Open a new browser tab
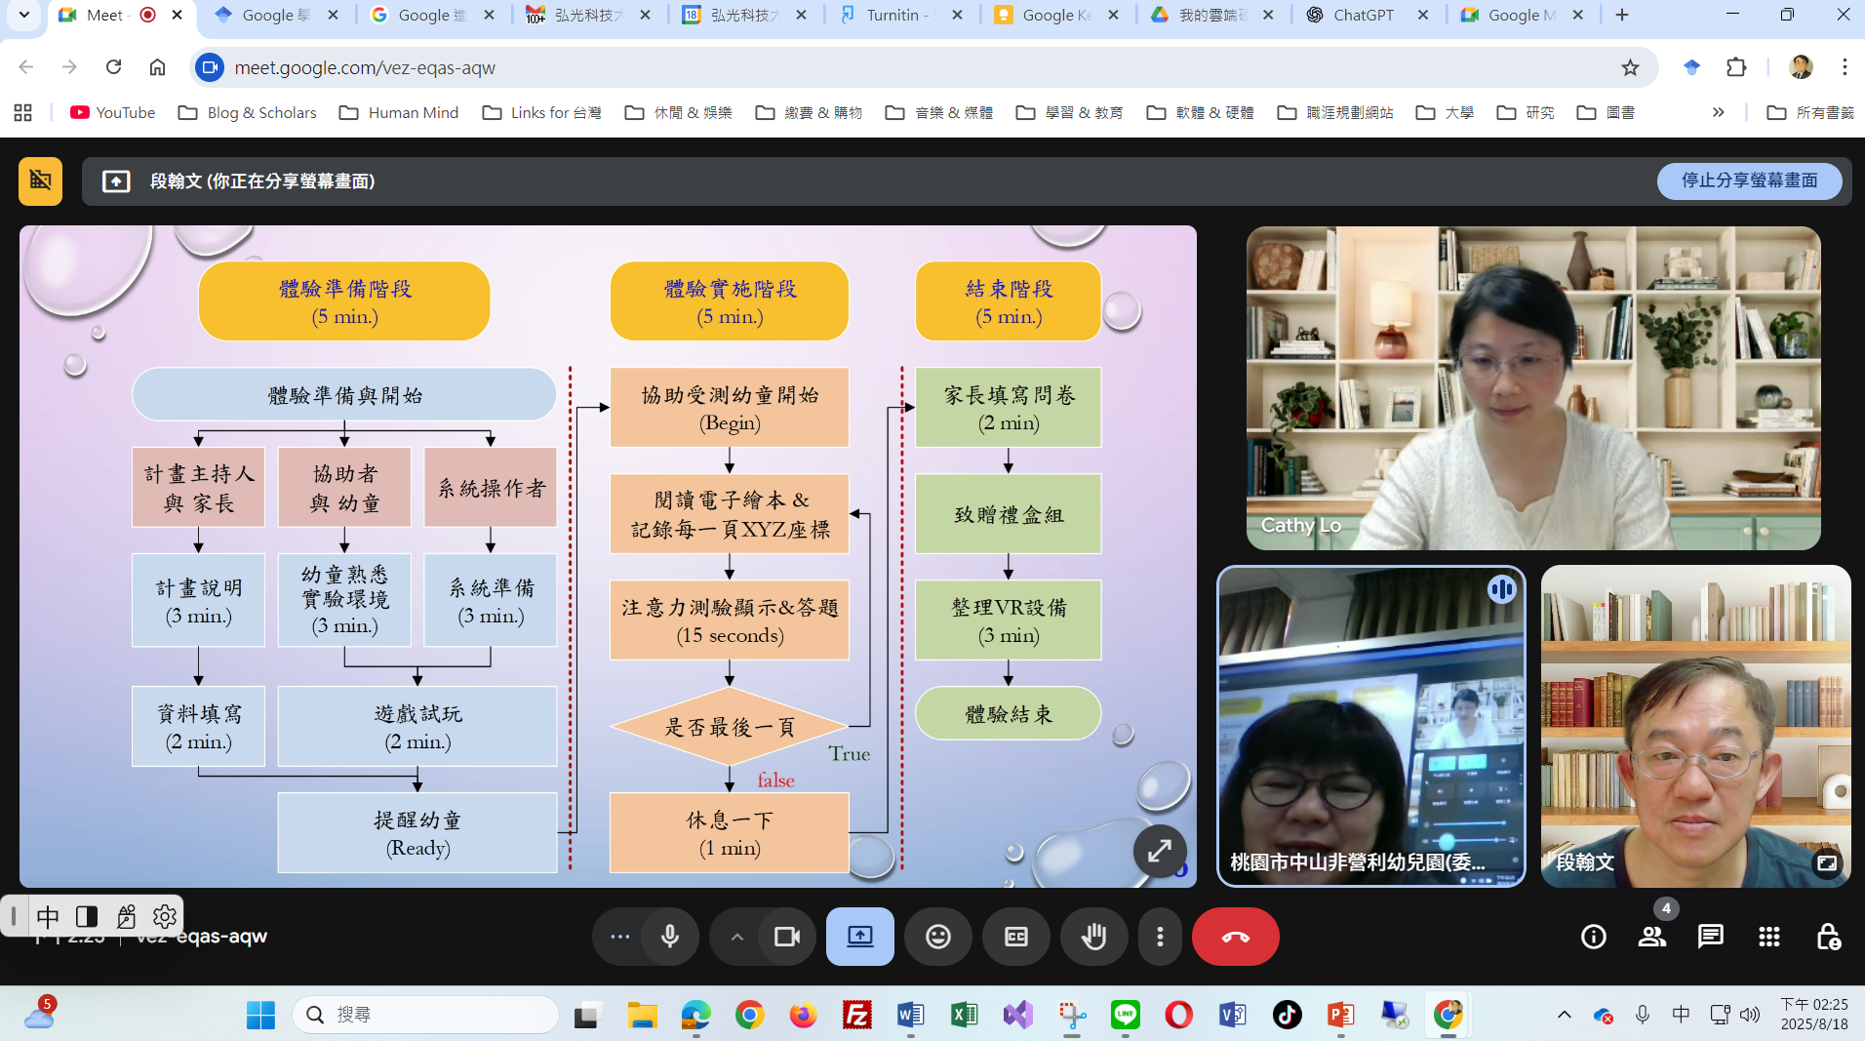This screenshot has width=1865, height=1041. point(1621,15)
